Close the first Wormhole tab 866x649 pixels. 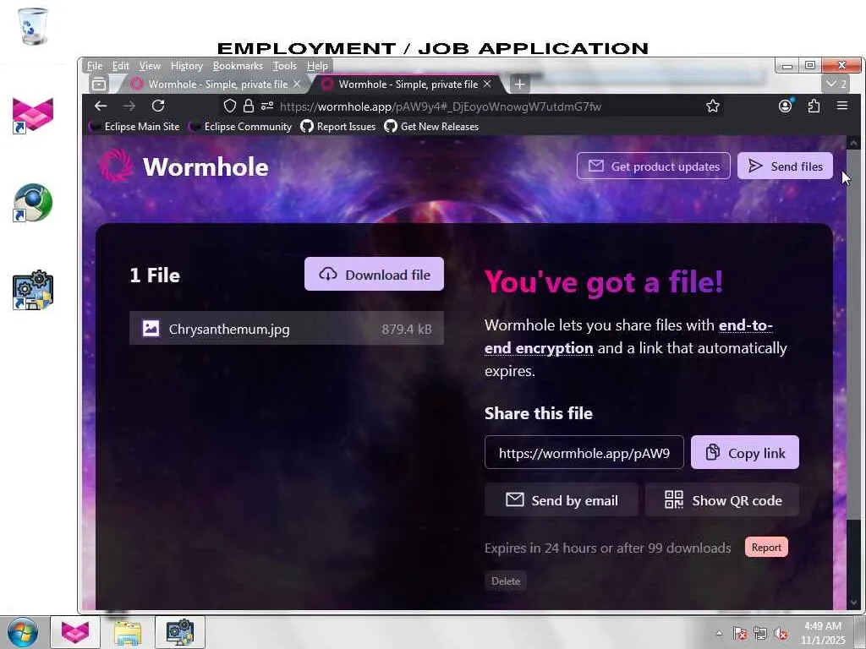click(x=297, y=84)
